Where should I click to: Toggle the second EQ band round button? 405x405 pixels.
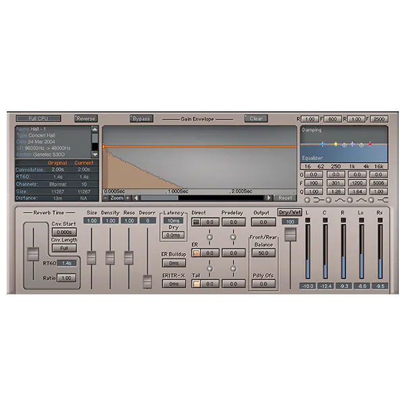click(329, 200)
